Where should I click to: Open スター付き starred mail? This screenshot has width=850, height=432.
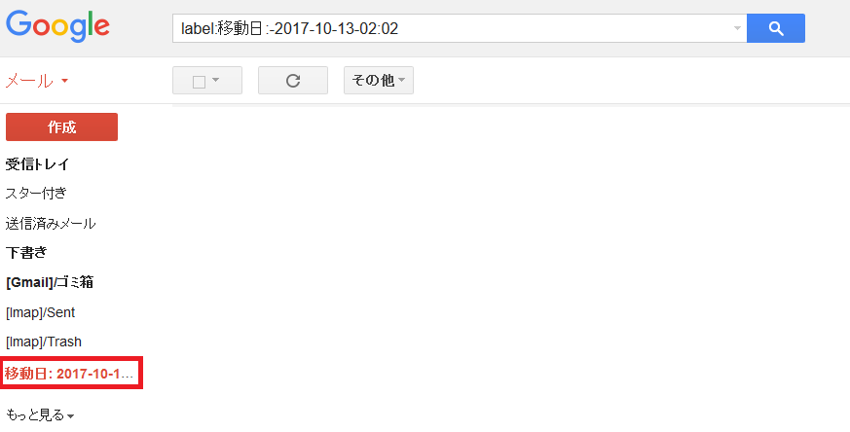click(x=36, y=193)
